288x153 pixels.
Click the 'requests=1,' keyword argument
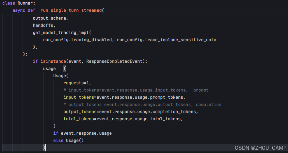pyautogui.click(x=77, y=83)
